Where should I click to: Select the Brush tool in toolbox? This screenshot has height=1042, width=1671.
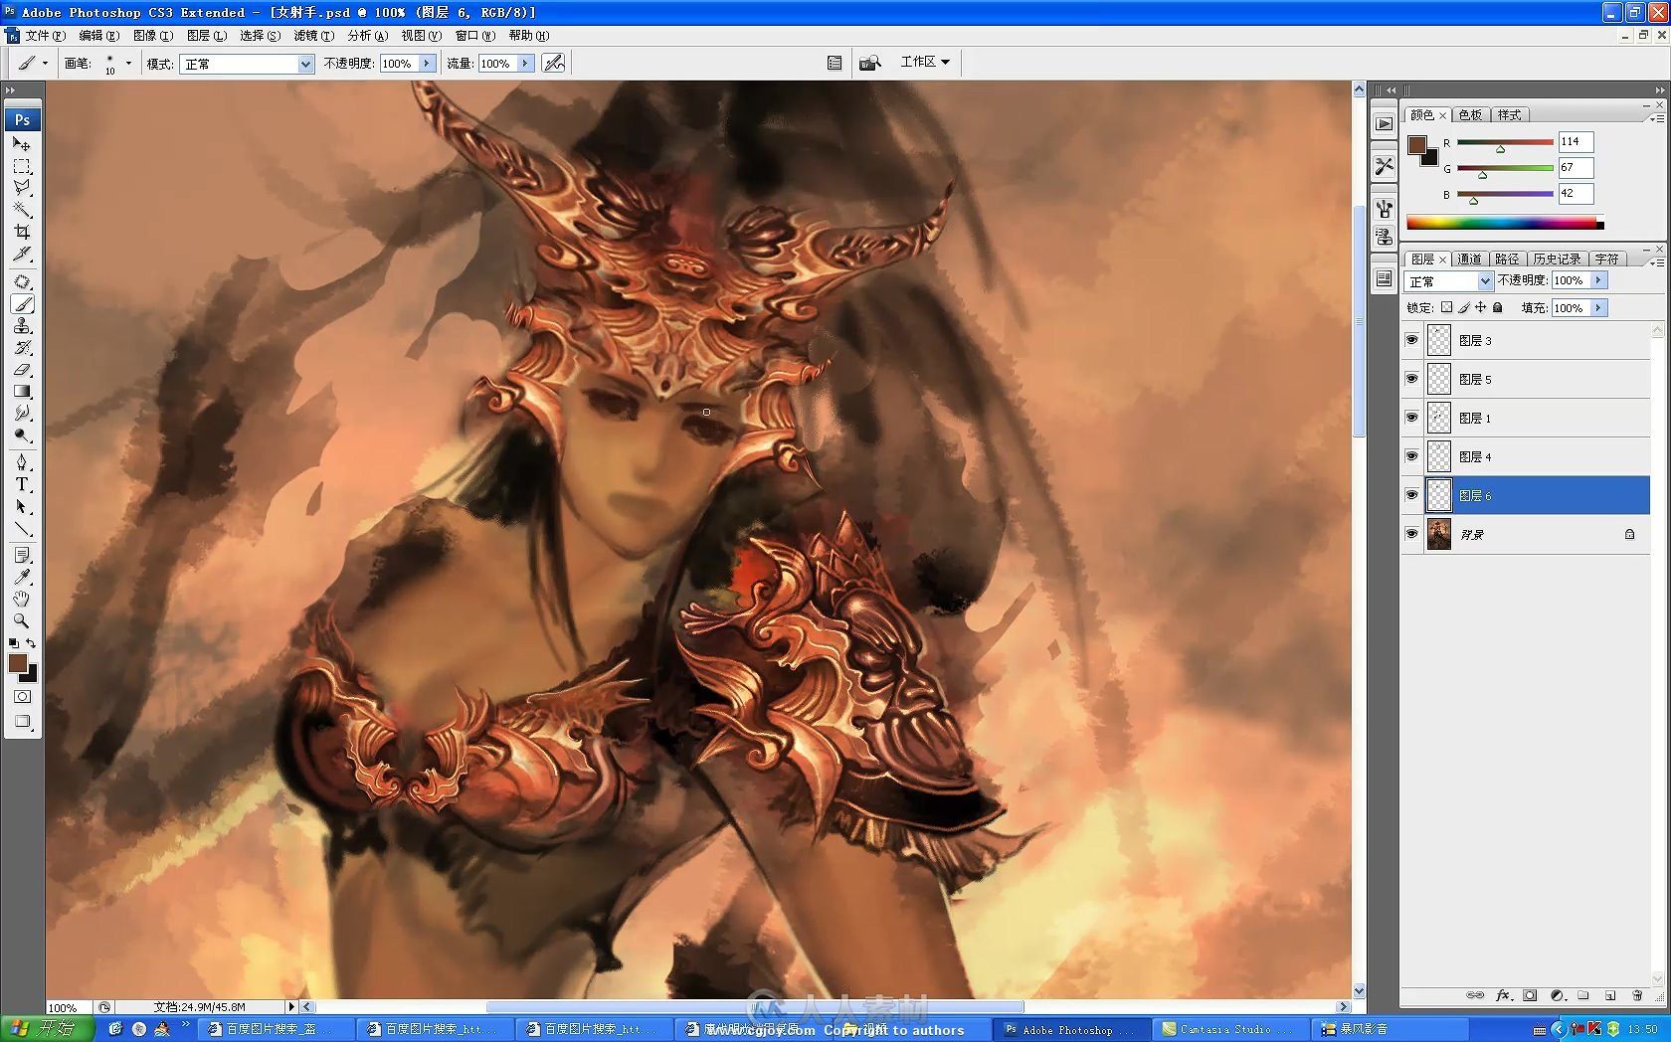[x=22, y=303]
